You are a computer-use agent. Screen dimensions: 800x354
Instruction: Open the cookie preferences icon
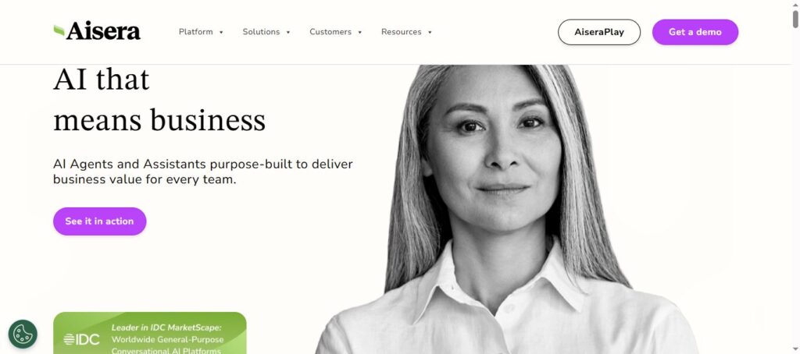[x=23, y=335]
